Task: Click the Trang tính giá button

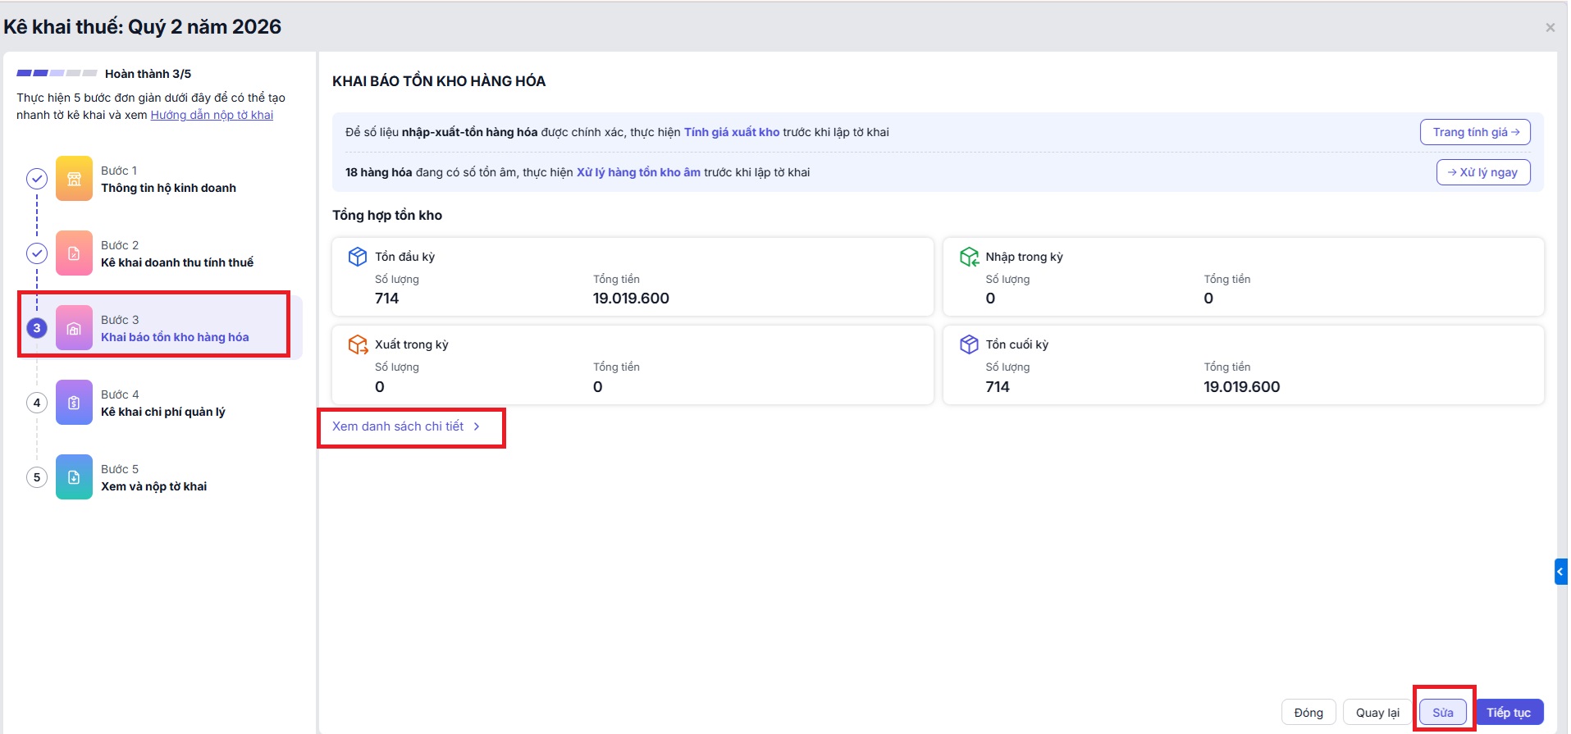Action: point(1474,132)
